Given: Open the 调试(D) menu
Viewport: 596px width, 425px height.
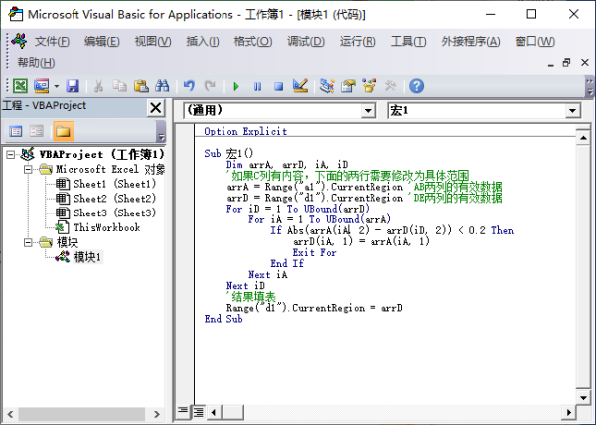Looking at the screenshot, I should [305, 41].
